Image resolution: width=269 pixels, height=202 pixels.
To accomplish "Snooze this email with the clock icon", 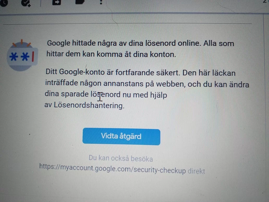I will pyautogui.click(x=4, y=3).
